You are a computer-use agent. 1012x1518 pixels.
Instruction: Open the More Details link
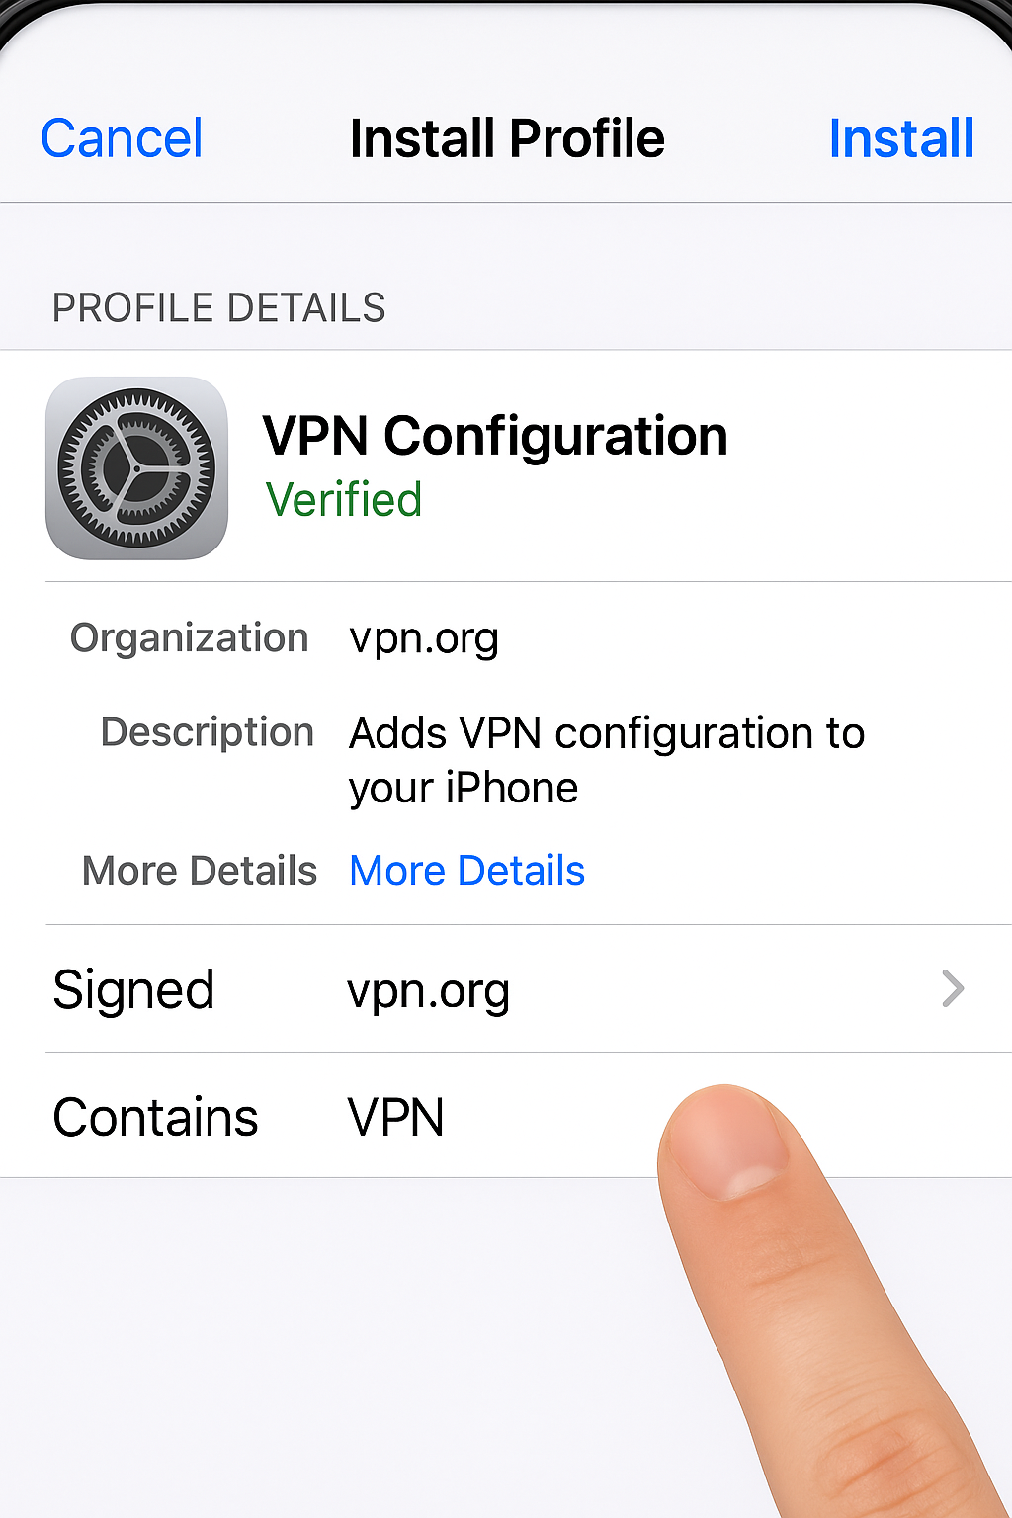point(467,871)
